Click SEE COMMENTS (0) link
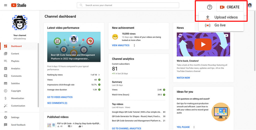Image resolution: width=256 pixels, height=130 pixels. [57, 103]
